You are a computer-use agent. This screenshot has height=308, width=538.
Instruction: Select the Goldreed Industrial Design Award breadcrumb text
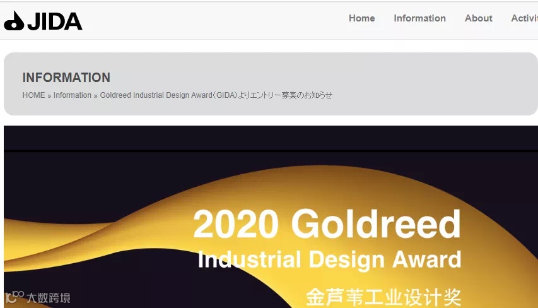click(216, 95)
